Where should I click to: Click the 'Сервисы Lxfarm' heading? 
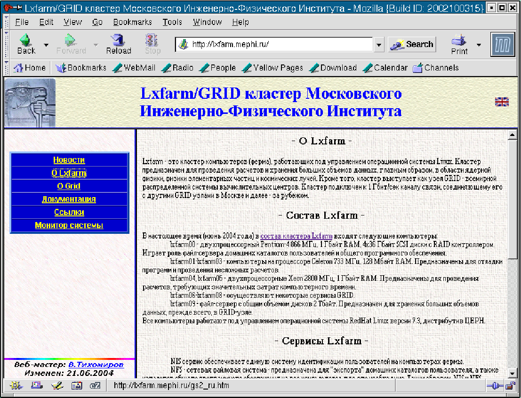[x=321, y=341]
